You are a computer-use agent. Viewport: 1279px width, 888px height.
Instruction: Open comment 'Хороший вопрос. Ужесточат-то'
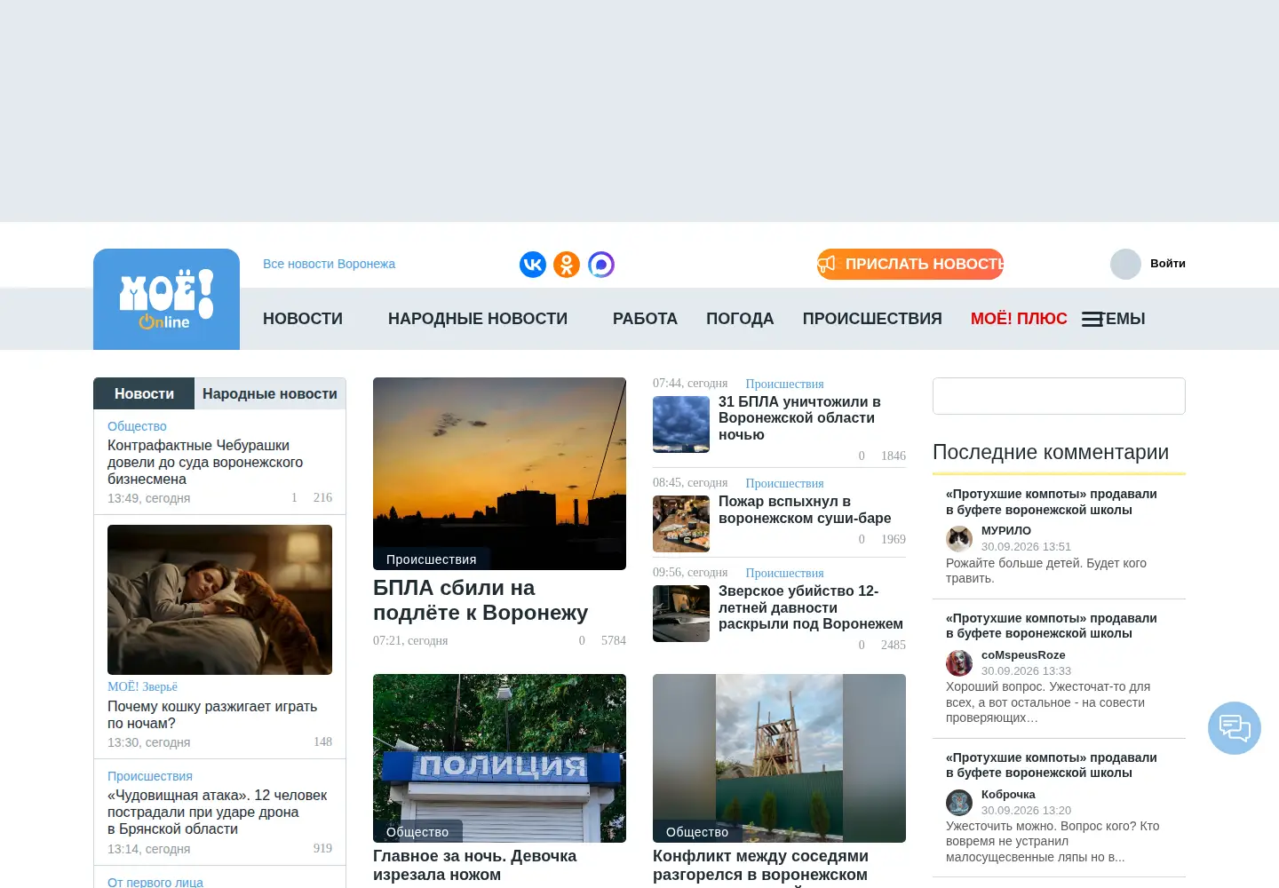[1048, 702]
